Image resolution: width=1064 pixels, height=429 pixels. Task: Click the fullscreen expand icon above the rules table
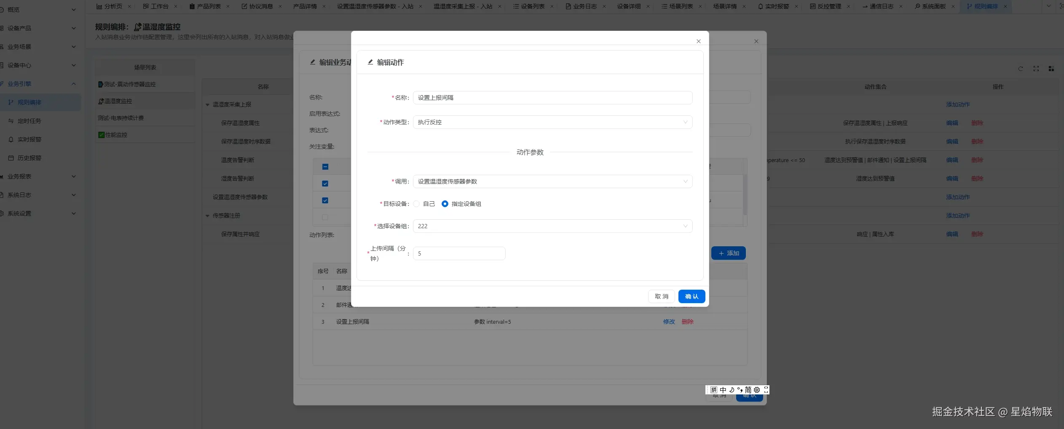click(1036, 69)
